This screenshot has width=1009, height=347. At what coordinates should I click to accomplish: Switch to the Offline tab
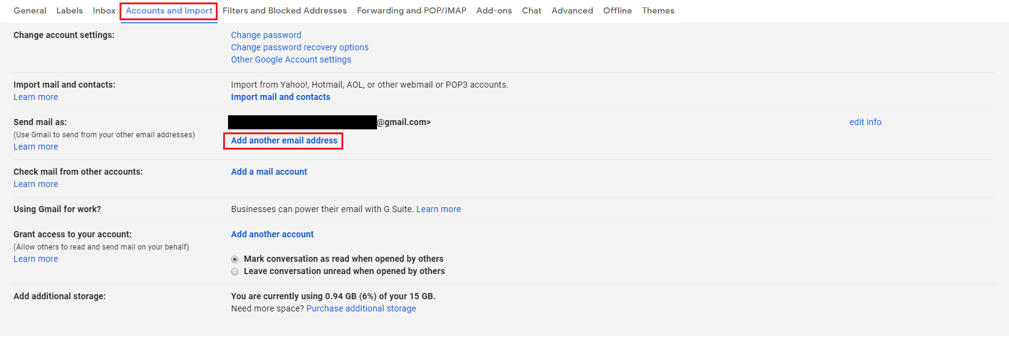(617, 10)
